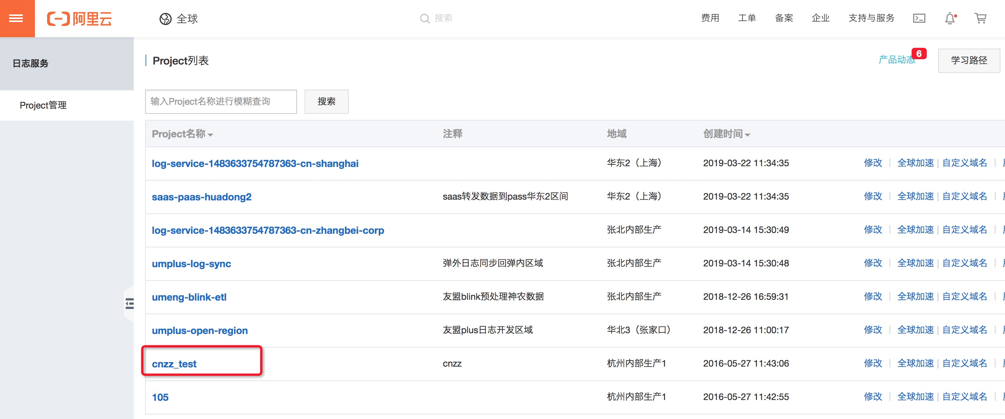This screenshot has width=1005, height=419.
Task: Sort by Project名称 column arrow
Action: (211, 135)
